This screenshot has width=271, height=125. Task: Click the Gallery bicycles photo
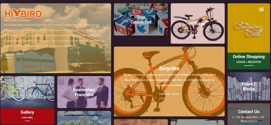(x=27, y=92)
